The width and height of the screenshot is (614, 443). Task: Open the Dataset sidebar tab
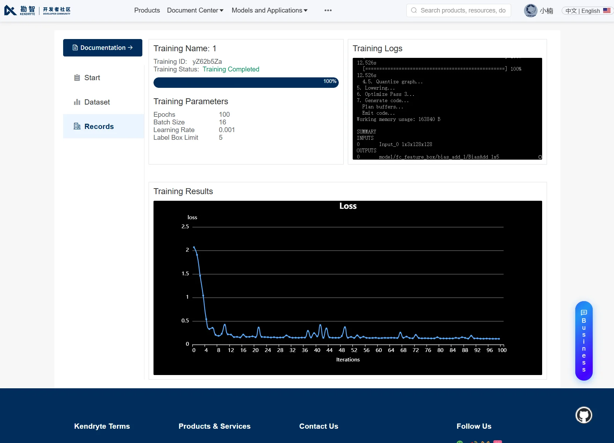click(104, 102)
